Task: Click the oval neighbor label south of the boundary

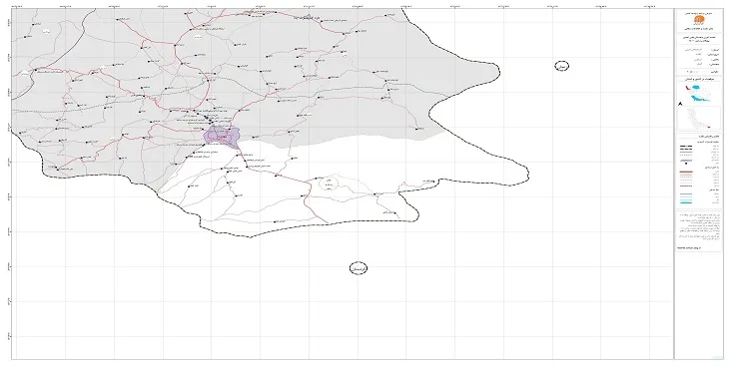Action: click(x=359, y=268)
